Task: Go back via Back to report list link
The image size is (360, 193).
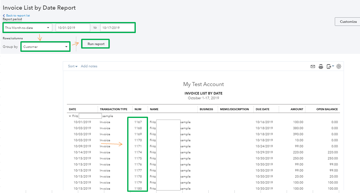Action: coord(16,16)
